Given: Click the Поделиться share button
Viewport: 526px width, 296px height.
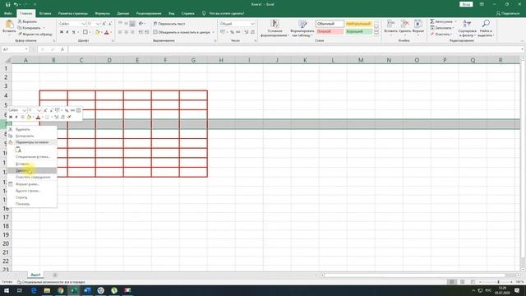Looking at the screenshot, I should (508, 13).
